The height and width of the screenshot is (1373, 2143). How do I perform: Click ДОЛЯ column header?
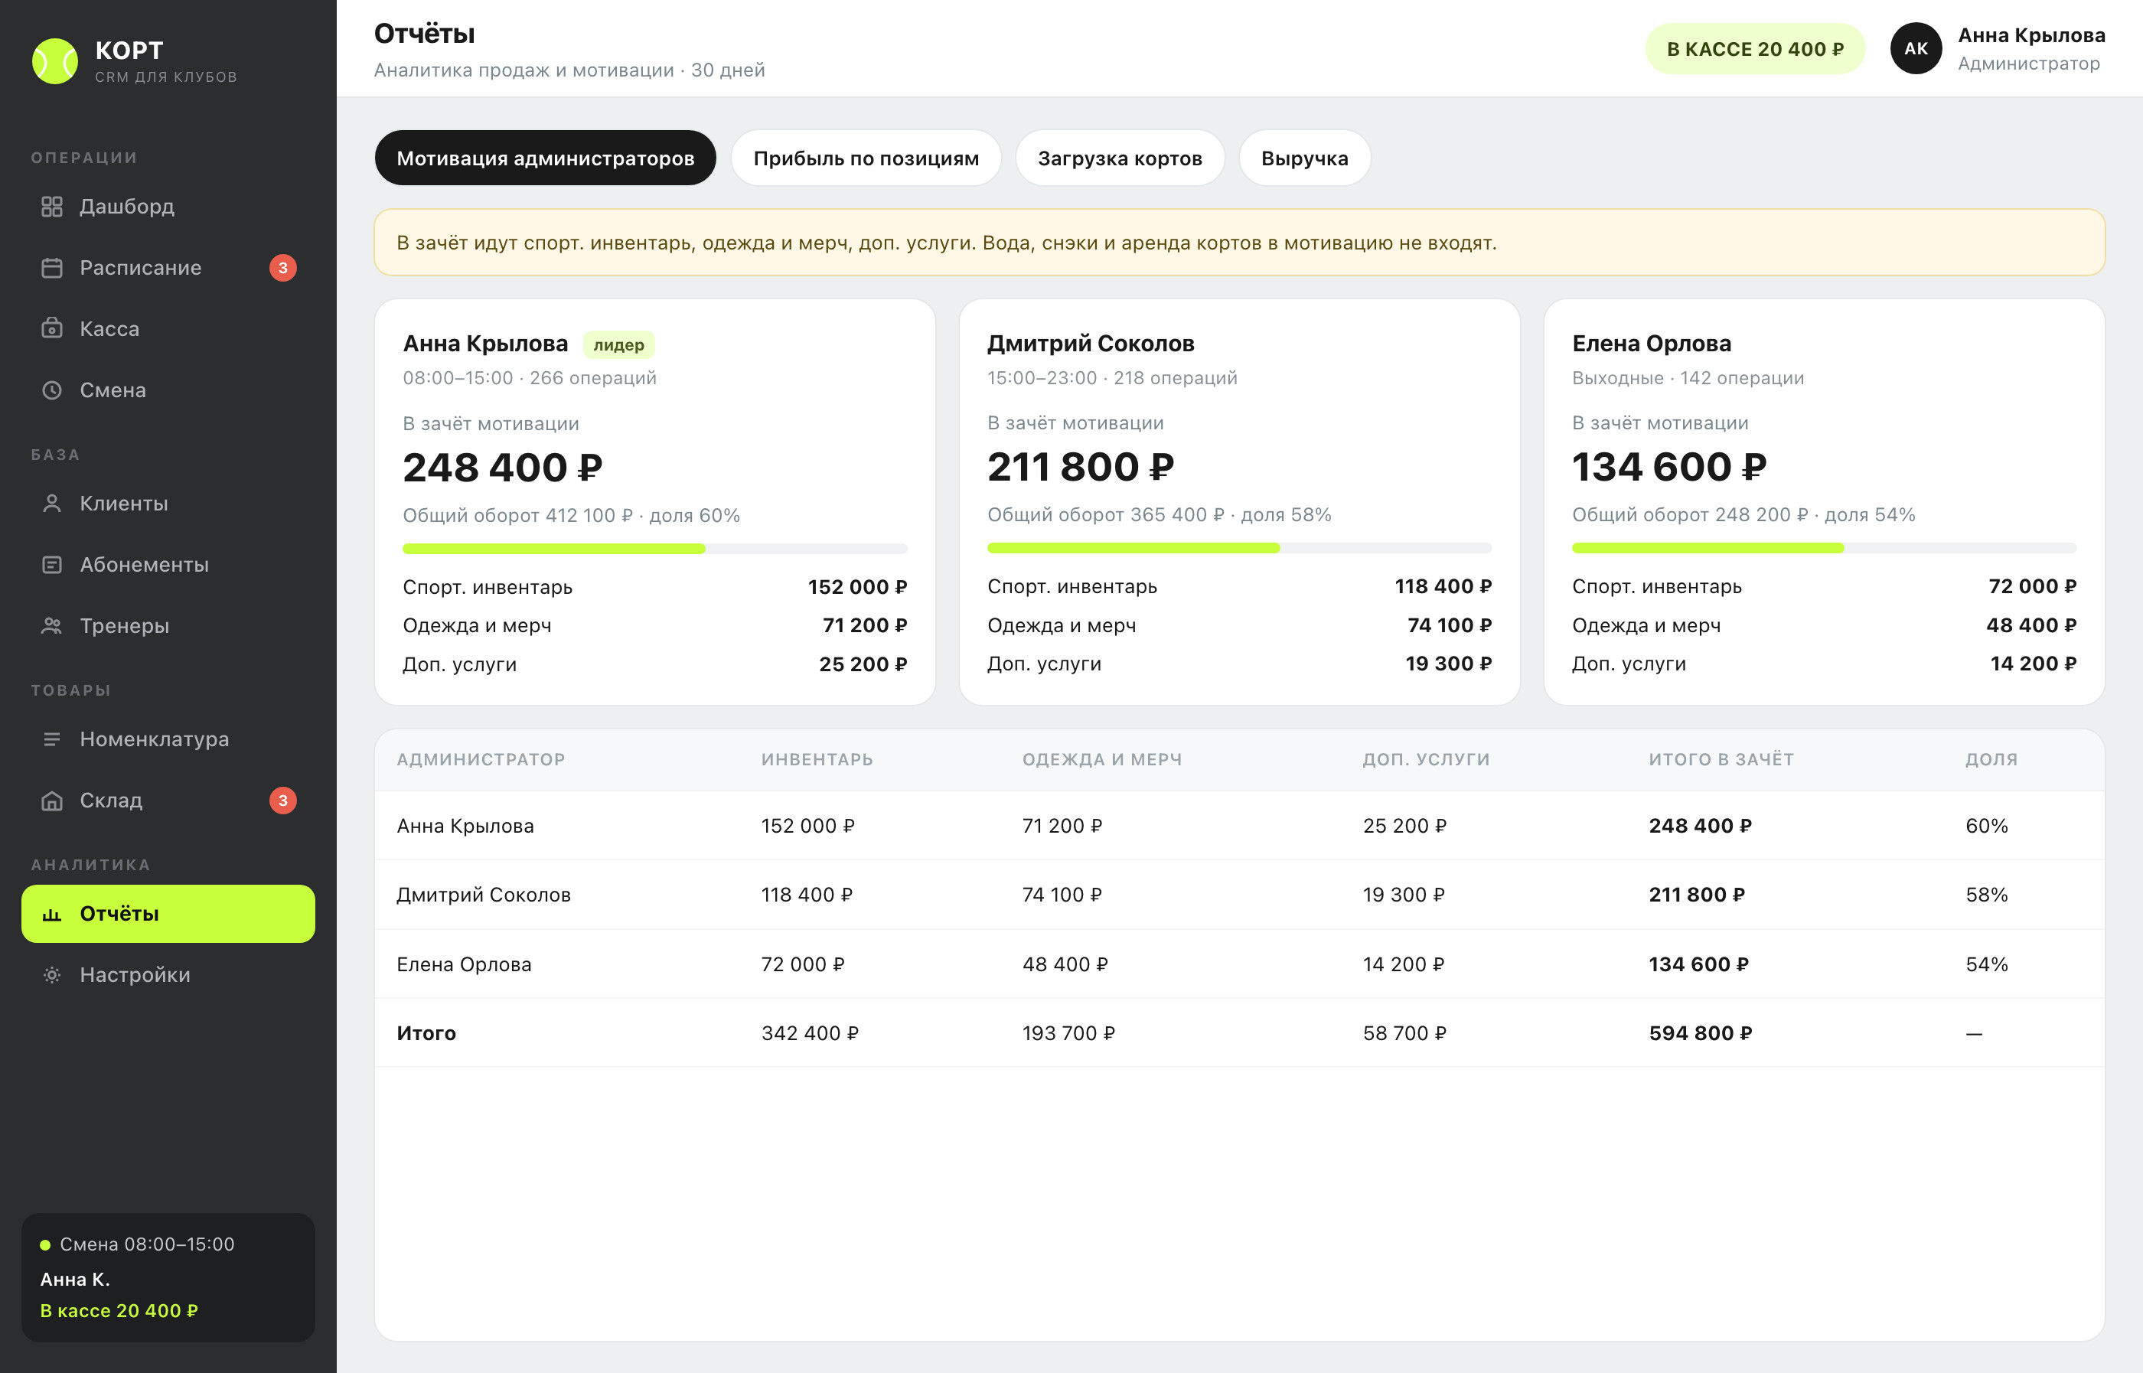[1991, 760]
